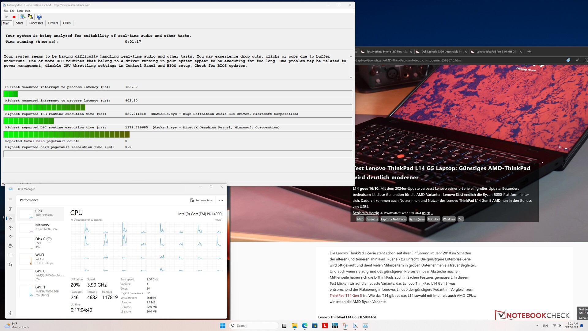Click the Run new task button
The width and height of the screenshot is (588, 331).
[201, 200]
